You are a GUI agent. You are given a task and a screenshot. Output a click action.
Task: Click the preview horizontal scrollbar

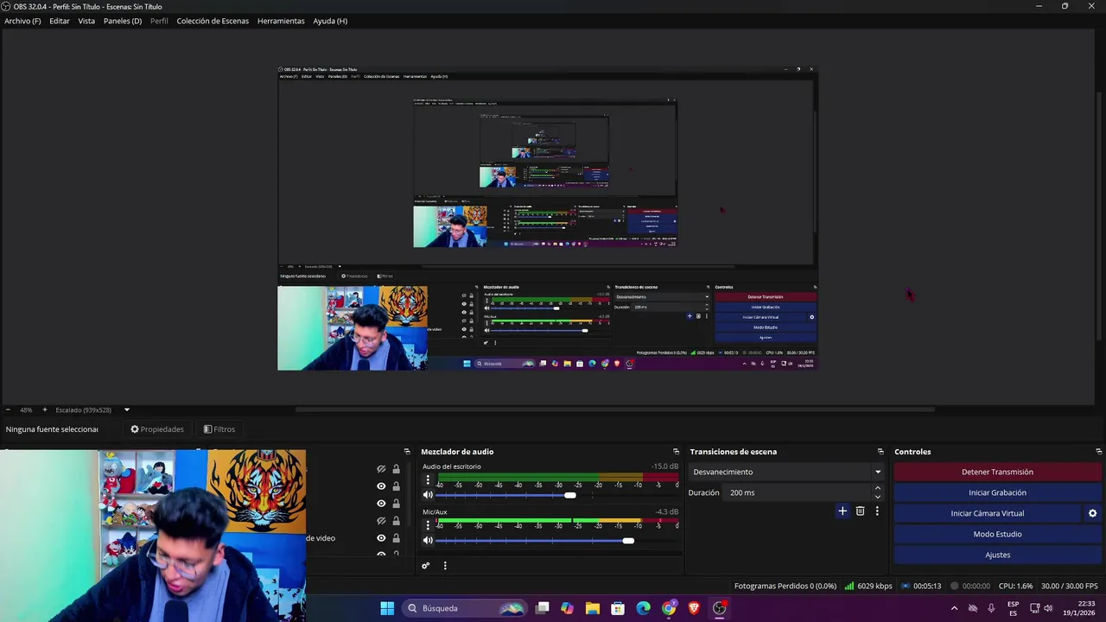tap(615, 409)
